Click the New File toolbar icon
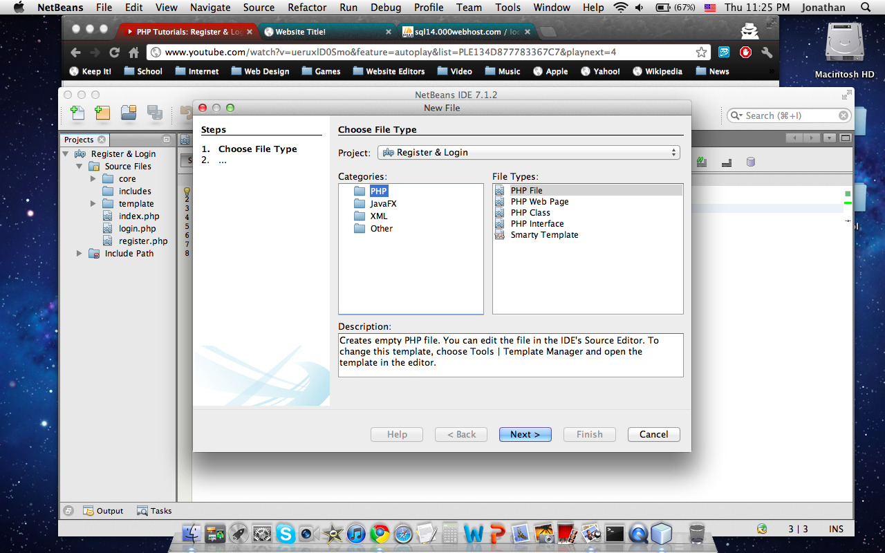Image resolution: width=885 pixels, height=553 pixels. (77, 113)
